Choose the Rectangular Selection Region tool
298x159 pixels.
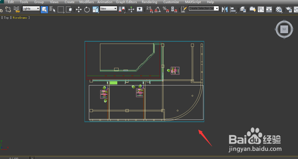(x=61, y=9)
